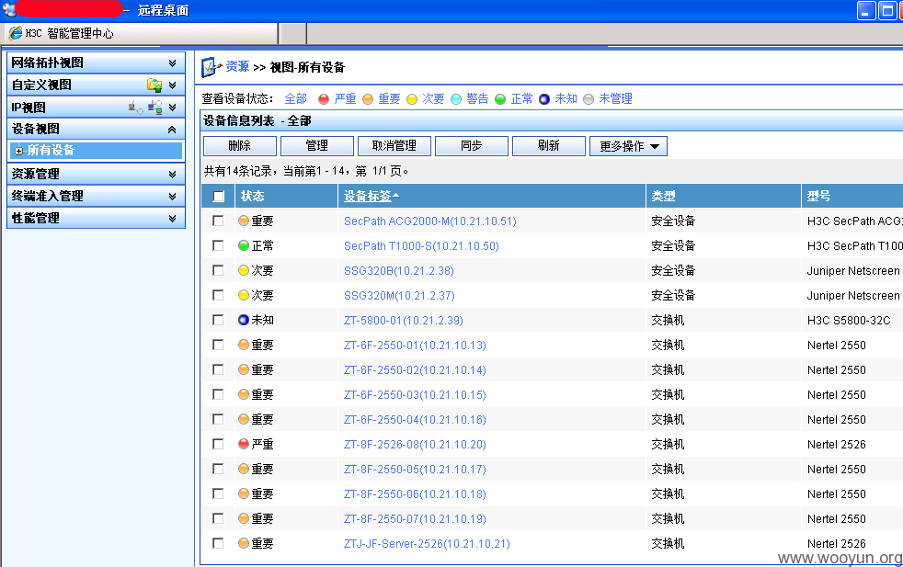Click the folder icon in 自定义视图 header
The width and height of the screenshot is (903, 567).
[x=154, y=85]
